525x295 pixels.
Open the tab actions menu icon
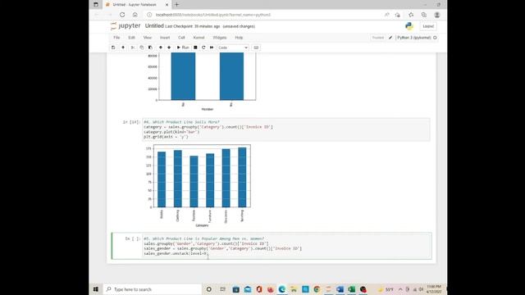click(96, 5)
